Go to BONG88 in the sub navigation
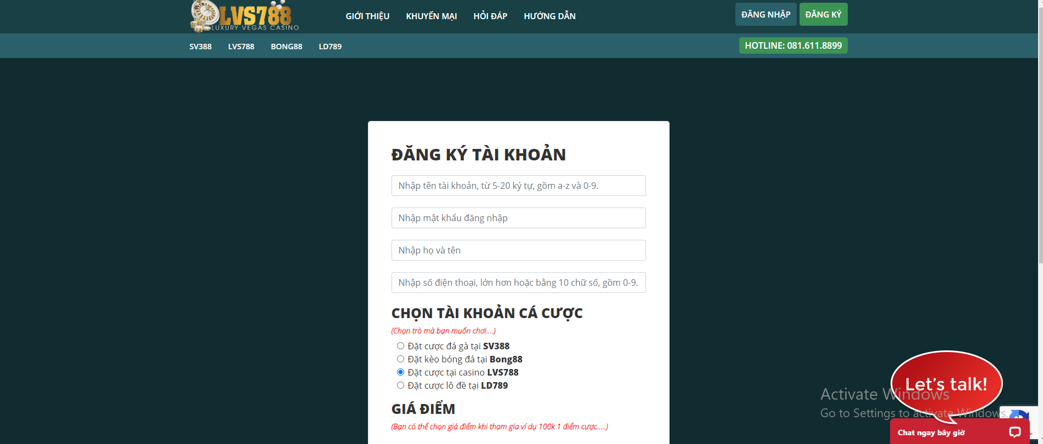This screenshot has width=1043, height=444. click(x=287, y=47)
